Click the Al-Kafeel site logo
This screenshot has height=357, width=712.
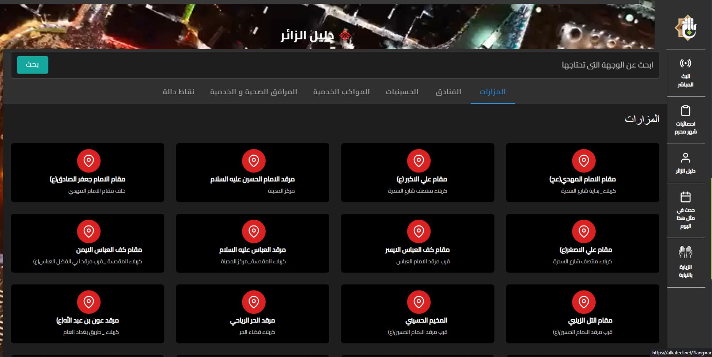pos(685,27)
